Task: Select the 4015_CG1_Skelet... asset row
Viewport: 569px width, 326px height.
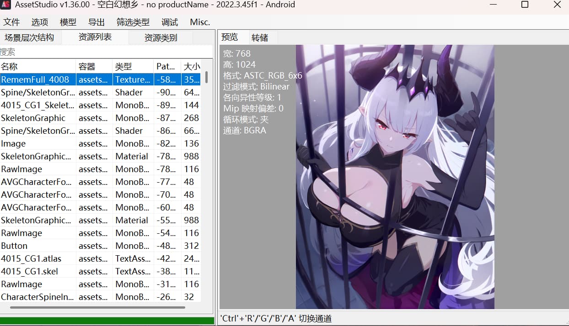Action: pyautogui.click(x=101, y=105)
